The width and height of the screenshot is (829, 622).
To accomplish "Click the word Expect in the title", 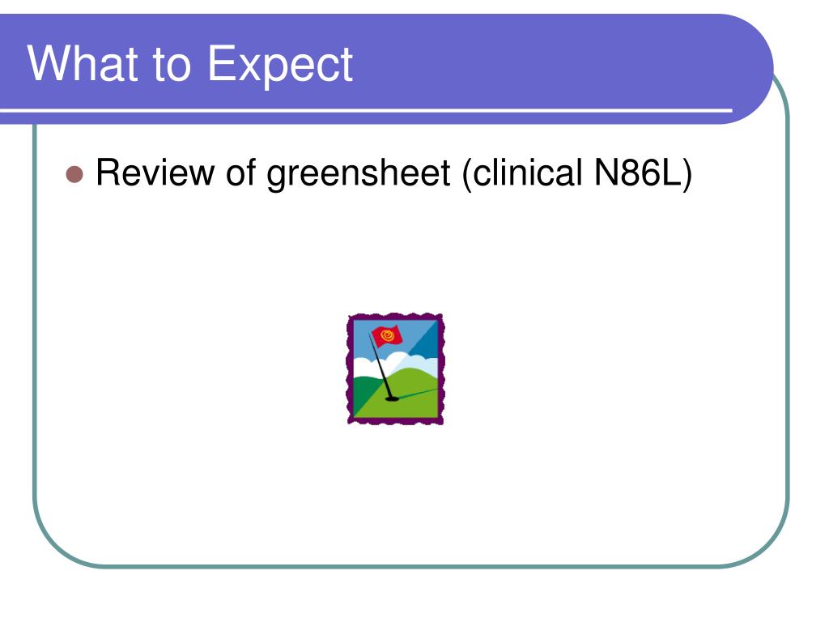I will pyautogui.click(x=279, y=65).
